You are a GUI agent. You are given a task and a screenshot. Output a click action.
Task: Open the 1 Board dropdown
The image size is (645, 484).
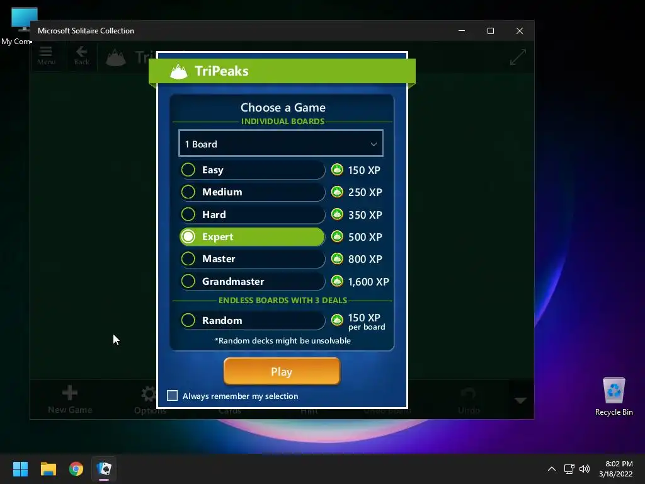coord(281,143)
